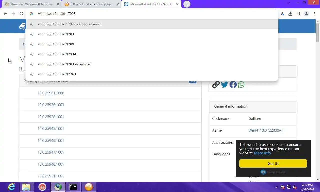Close the BitComet tab

click(x=117, y=4)
